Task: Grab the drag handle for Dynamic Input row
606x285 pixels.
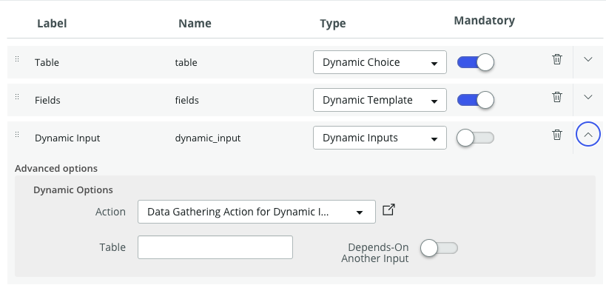Action: (17, 135)
